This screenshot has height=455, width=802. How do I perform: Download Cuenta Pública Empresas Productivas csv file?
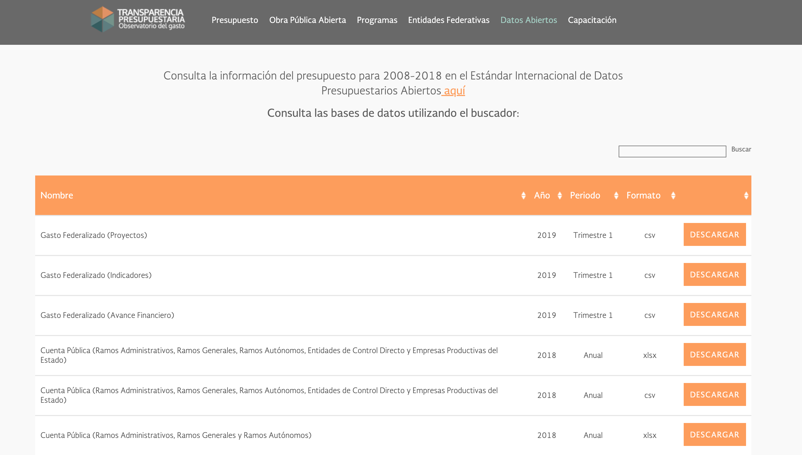coord(715,394)
